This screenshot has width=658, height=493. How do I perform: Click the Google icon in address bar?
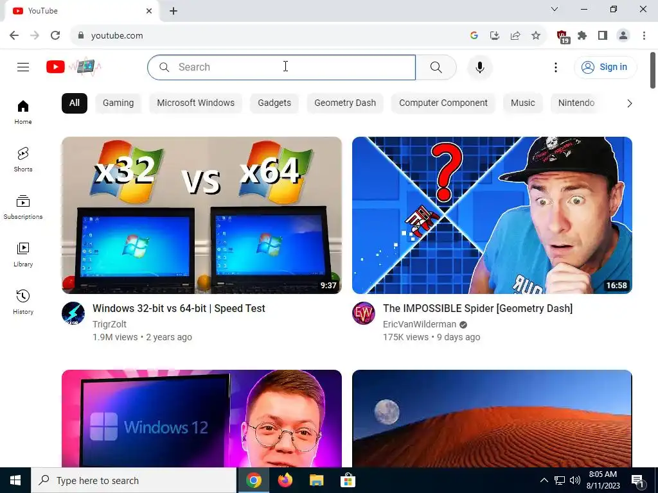click(x=474, y=36)
